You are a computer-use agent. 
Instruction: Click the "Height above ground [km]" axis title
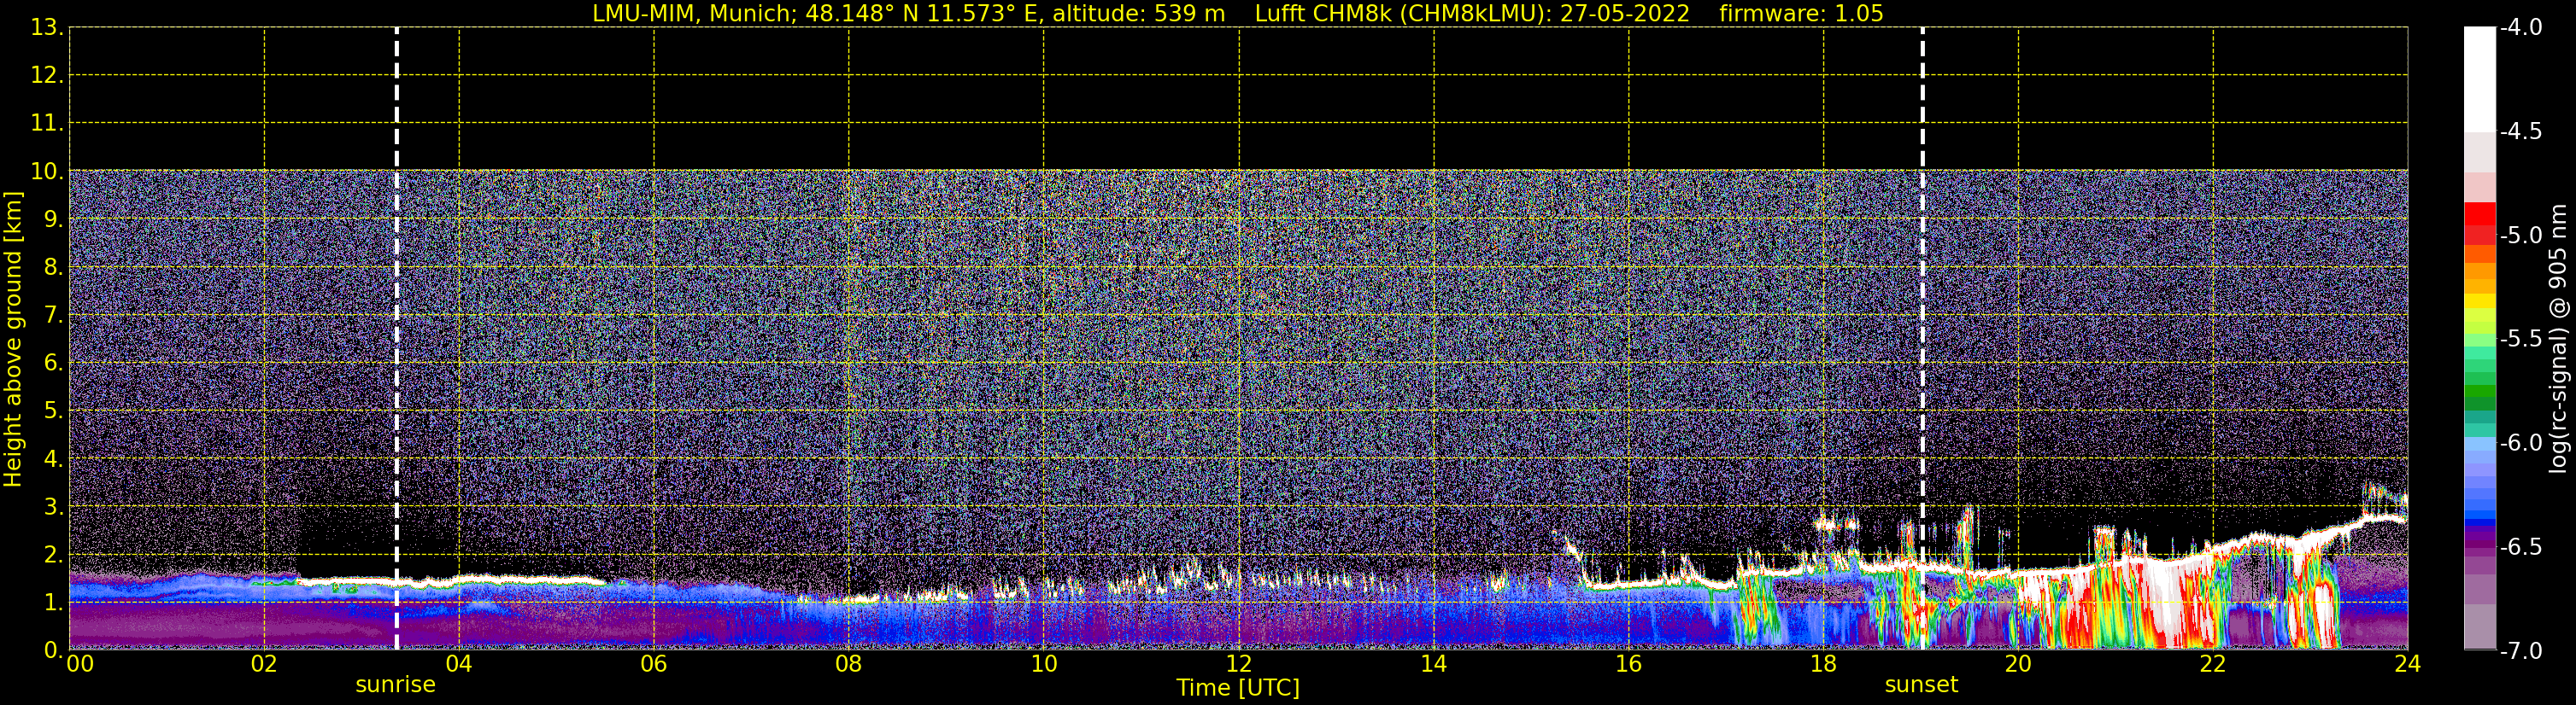coord(13,339)
